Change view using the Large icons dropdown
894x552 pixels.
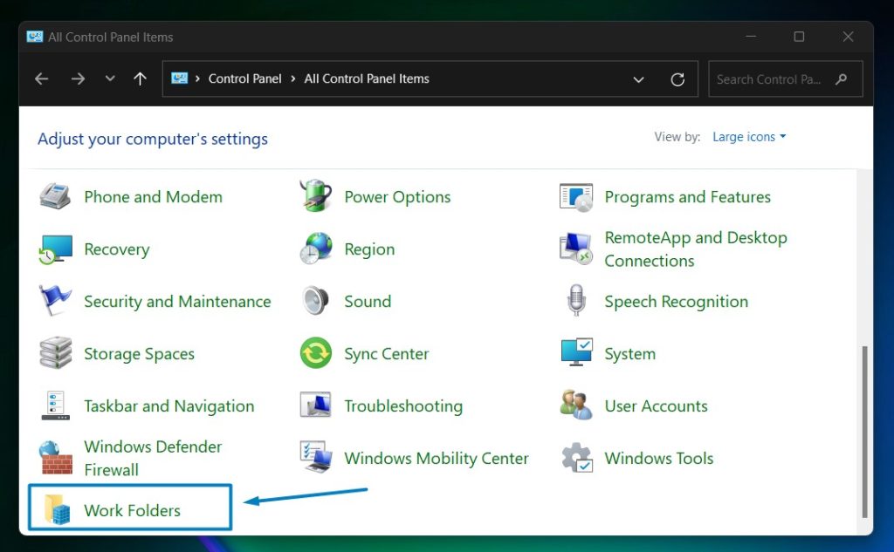[x=749, y=137]
